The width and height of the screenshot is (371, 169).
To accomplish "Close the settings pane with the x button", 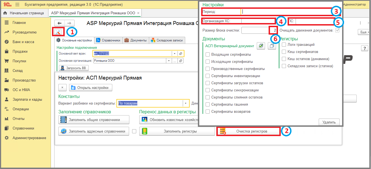I will (62, 88).
